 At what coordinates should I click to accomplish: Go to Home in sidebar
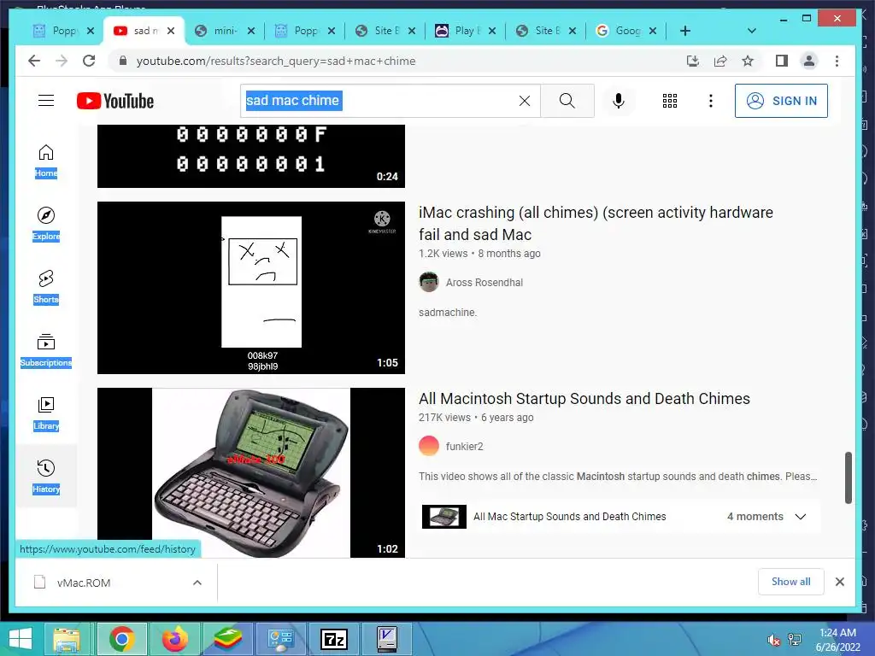[46, 161]
